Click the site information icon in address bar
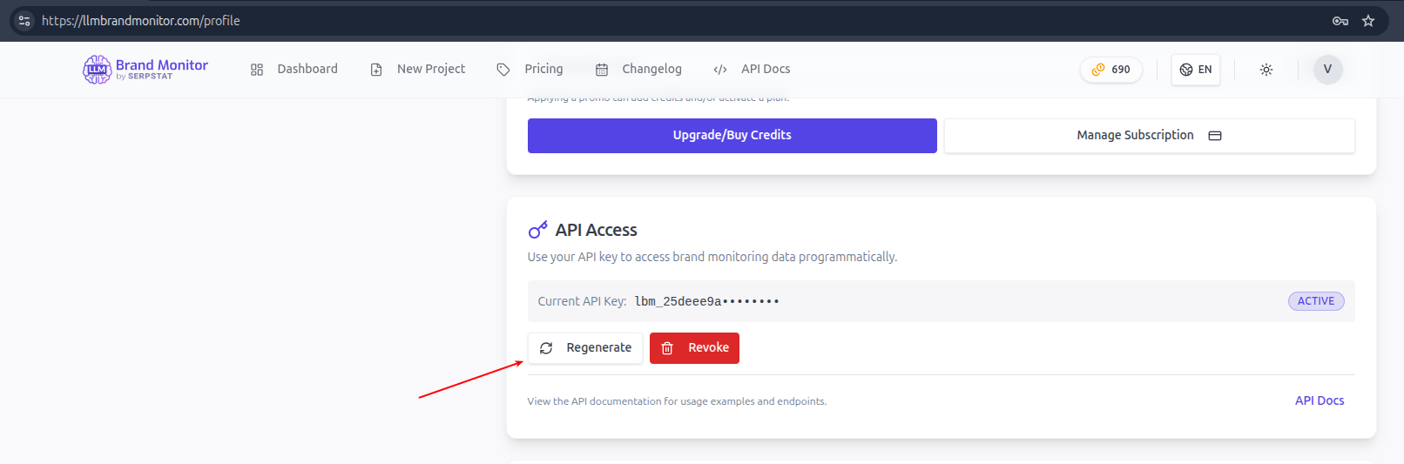1404x464 pixels. pyautogui.click(x=24, y=21)
